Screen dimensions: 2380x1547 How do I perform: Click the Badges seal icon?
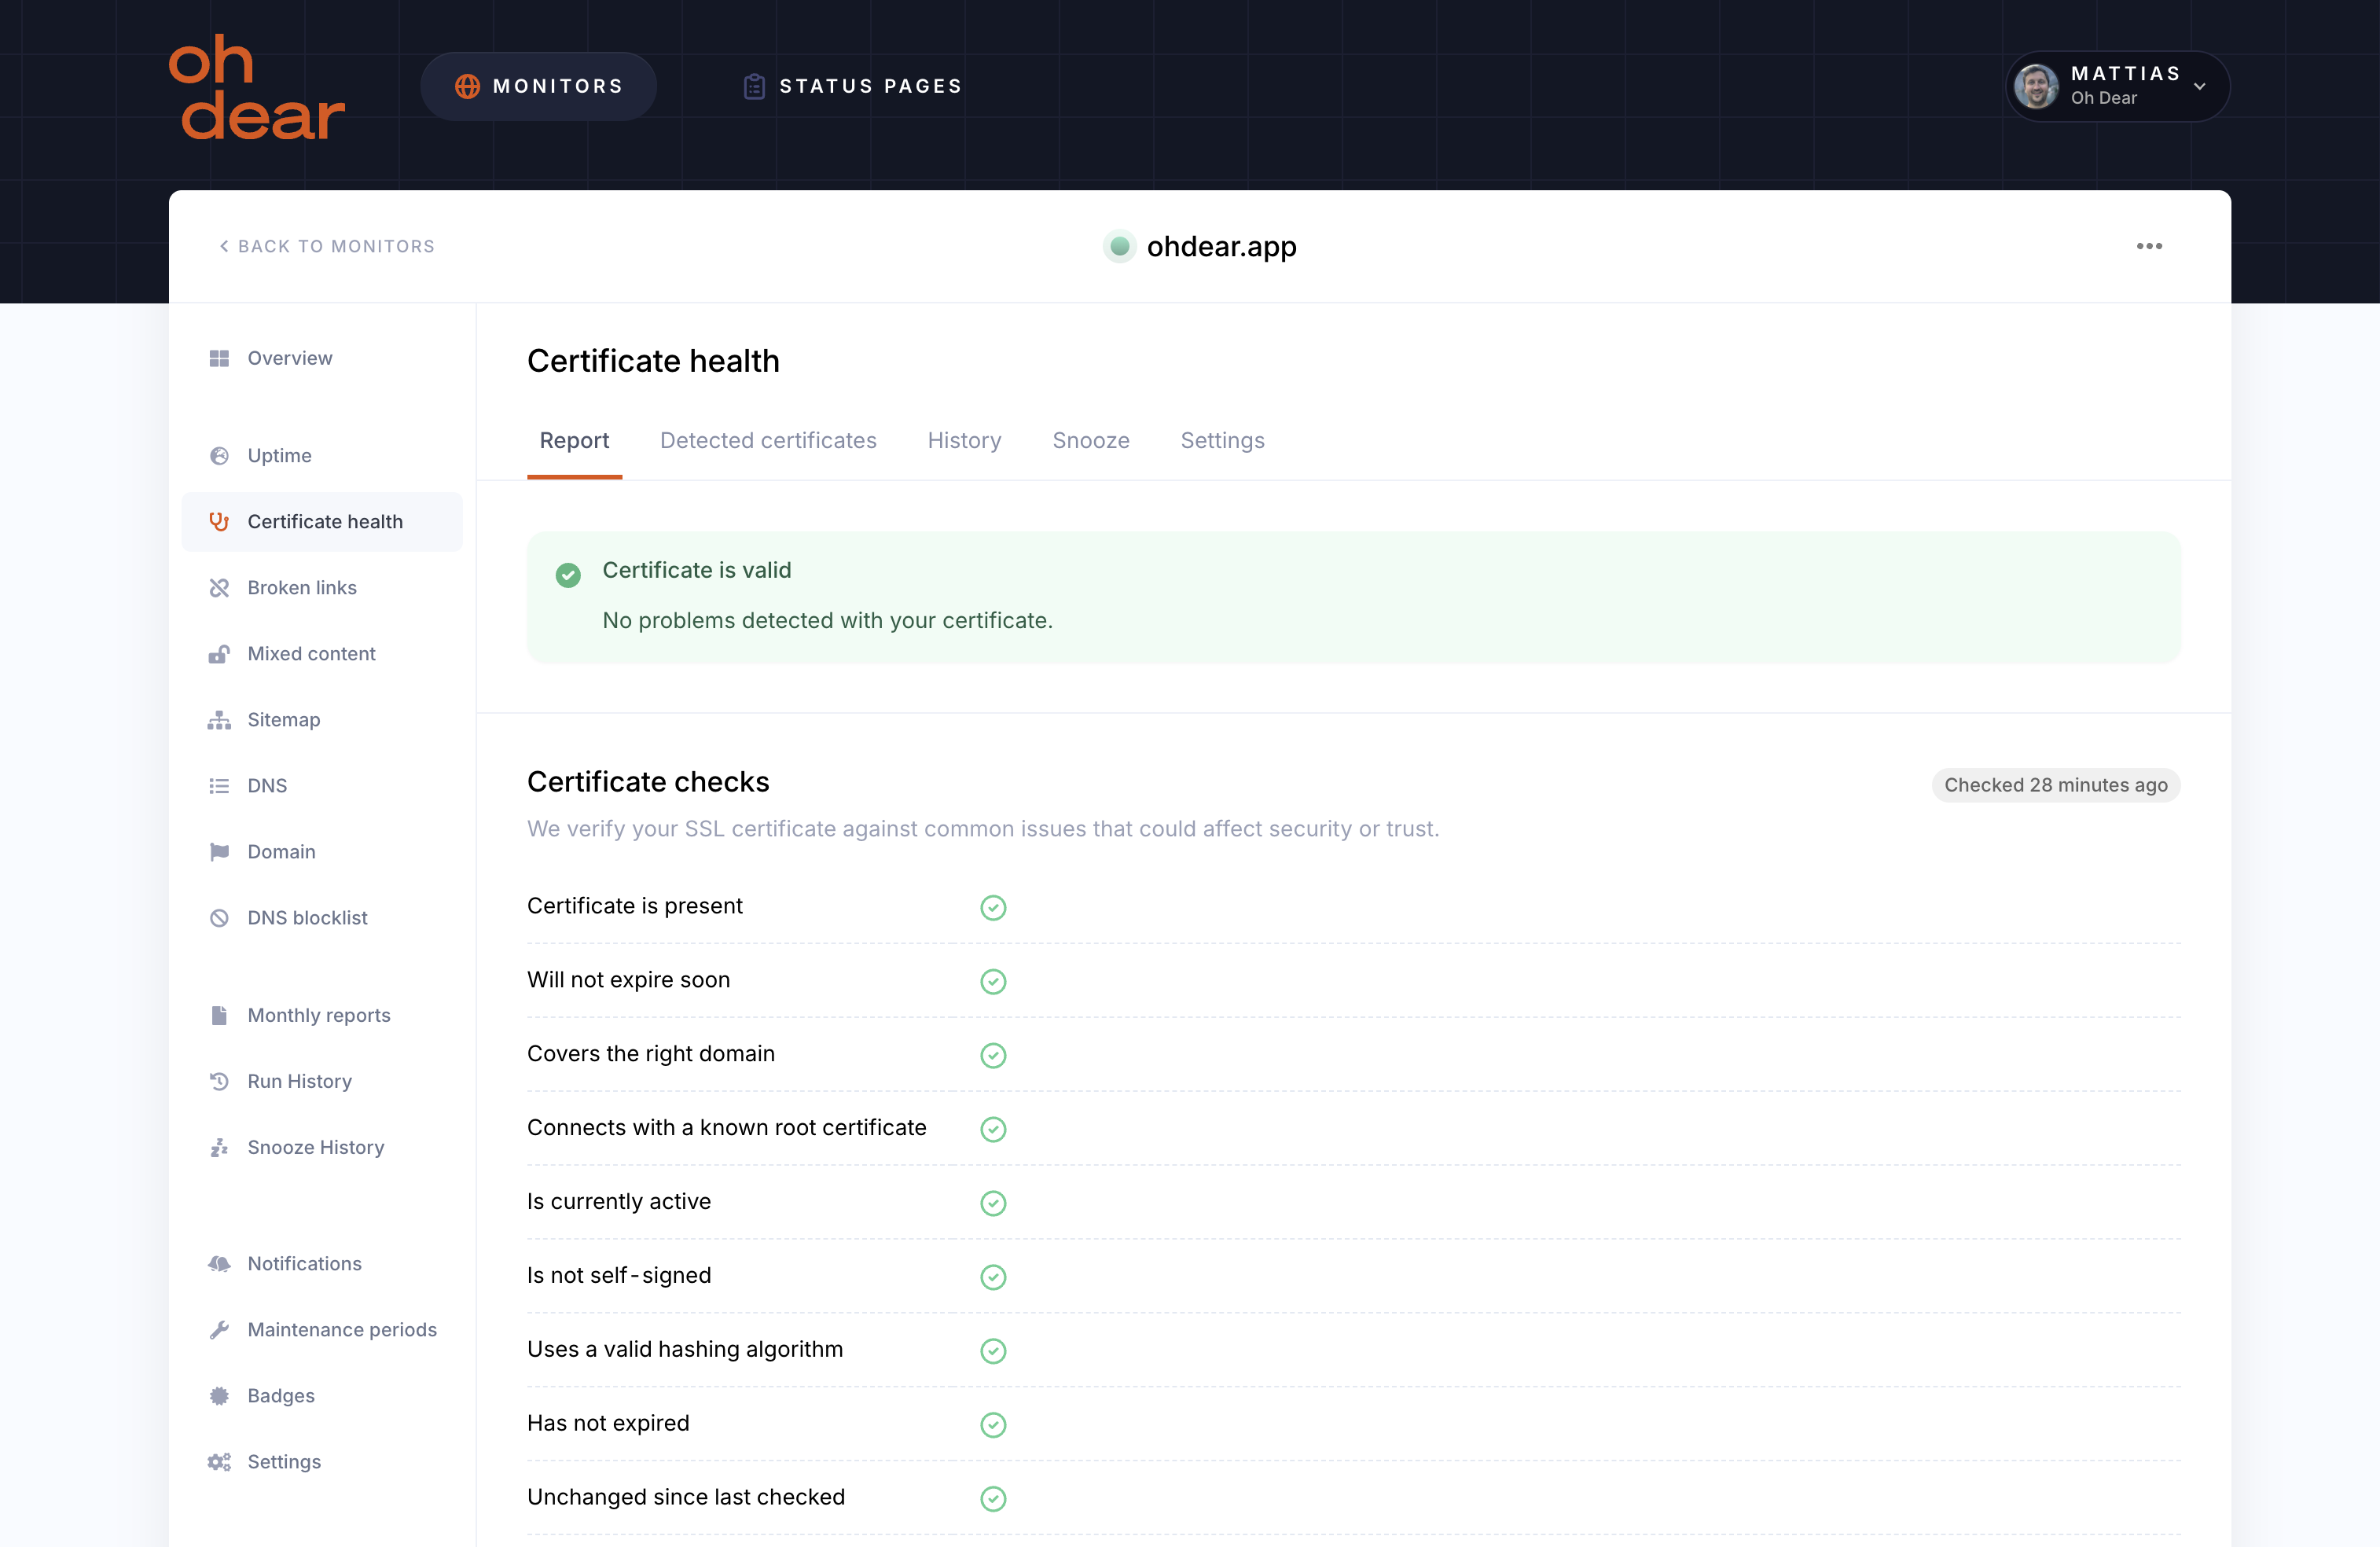(x=219, y=1396)
